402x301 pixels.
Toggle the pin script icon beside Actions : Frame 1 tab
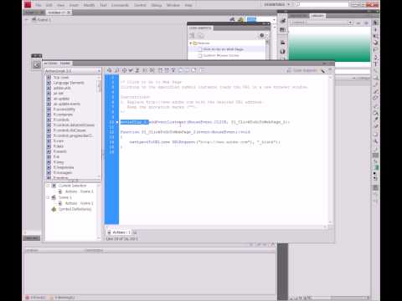(x=135, y=232)
